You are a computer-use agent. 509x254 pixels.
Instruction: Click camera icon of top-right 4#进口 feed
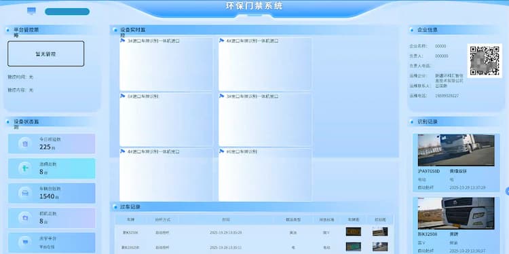click(x=221, y=41)
